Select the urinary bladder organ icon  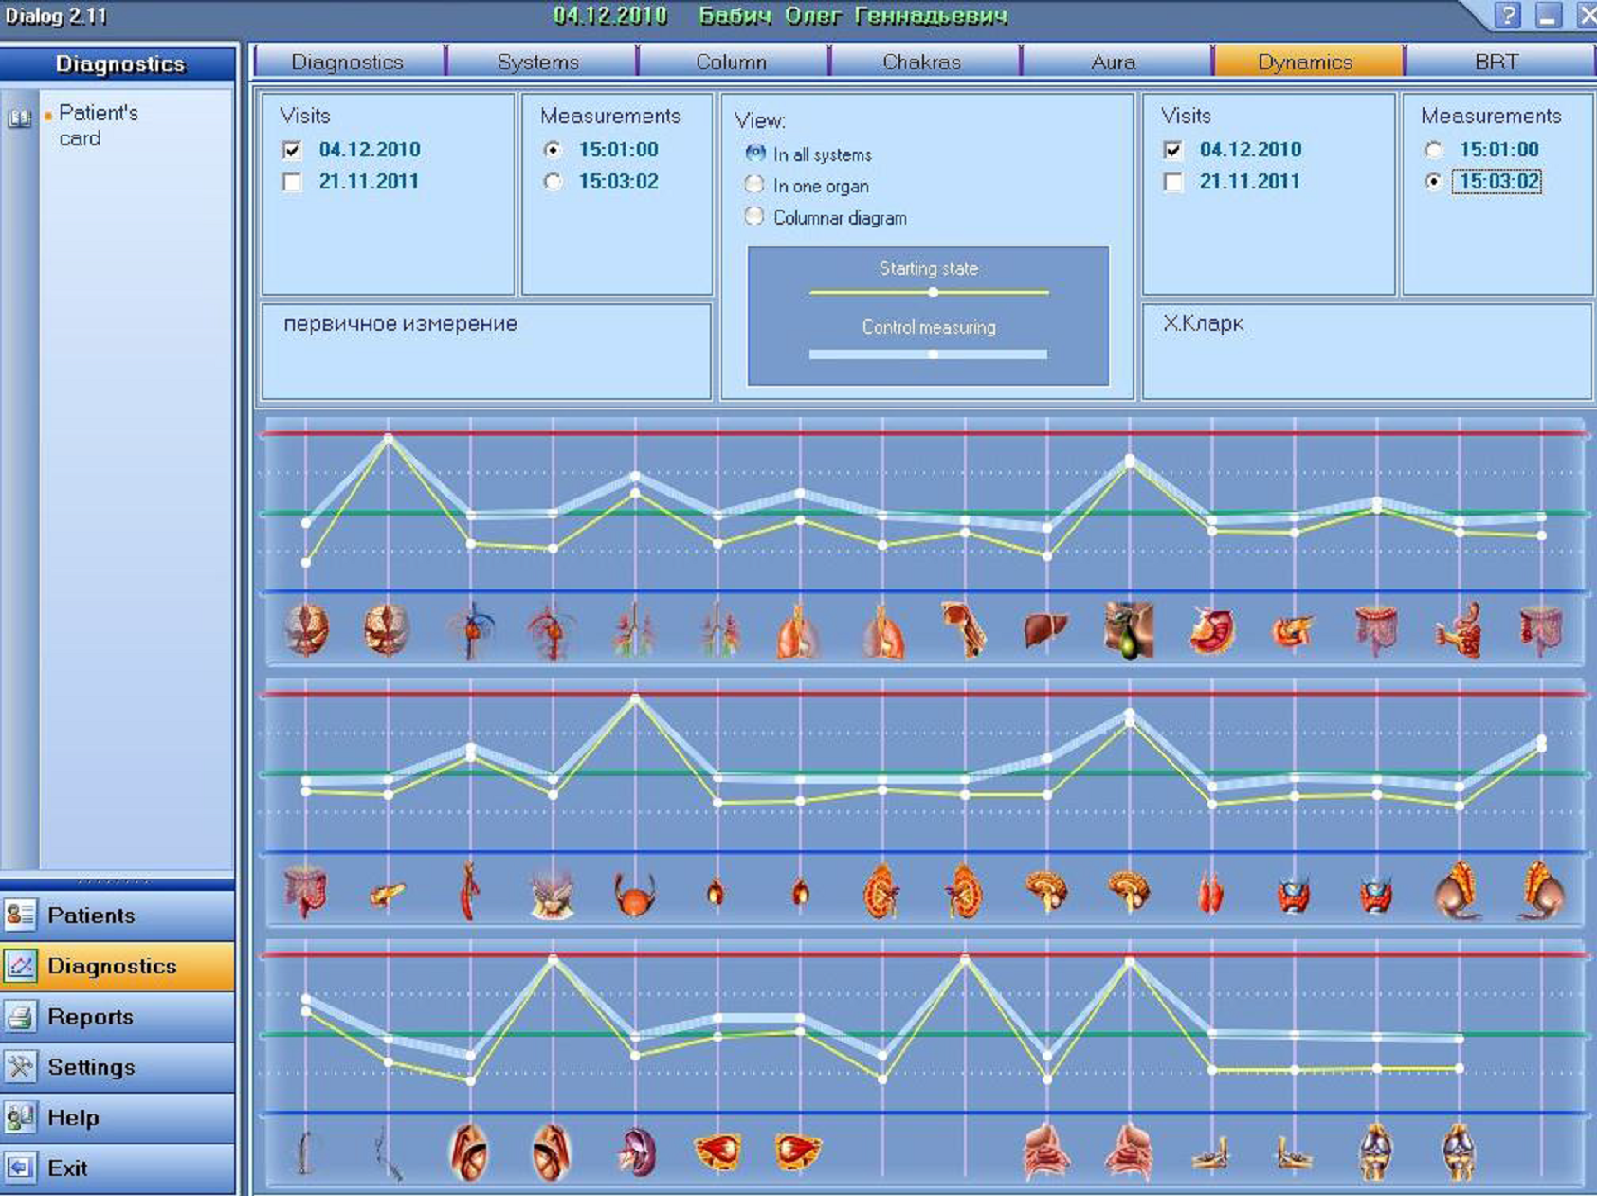(634, 893)
